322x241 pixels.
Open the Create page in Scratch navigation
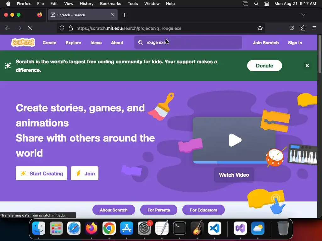click(49, 43)
